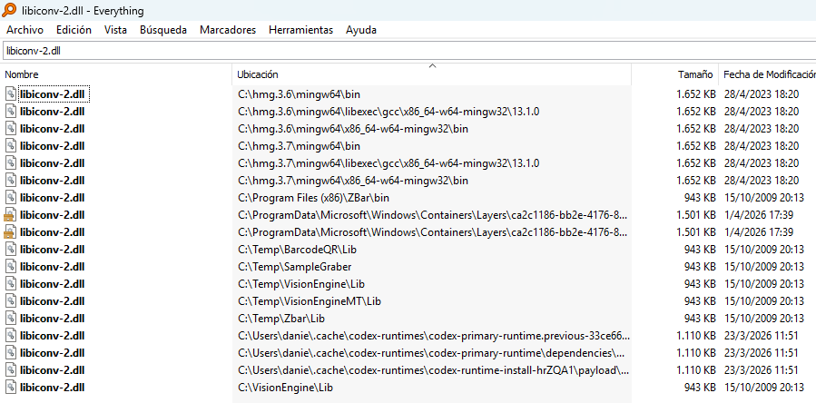Click the Everything magnifier icon in title bar
Viewport: 816px width, 403px height.
[9, 10]
